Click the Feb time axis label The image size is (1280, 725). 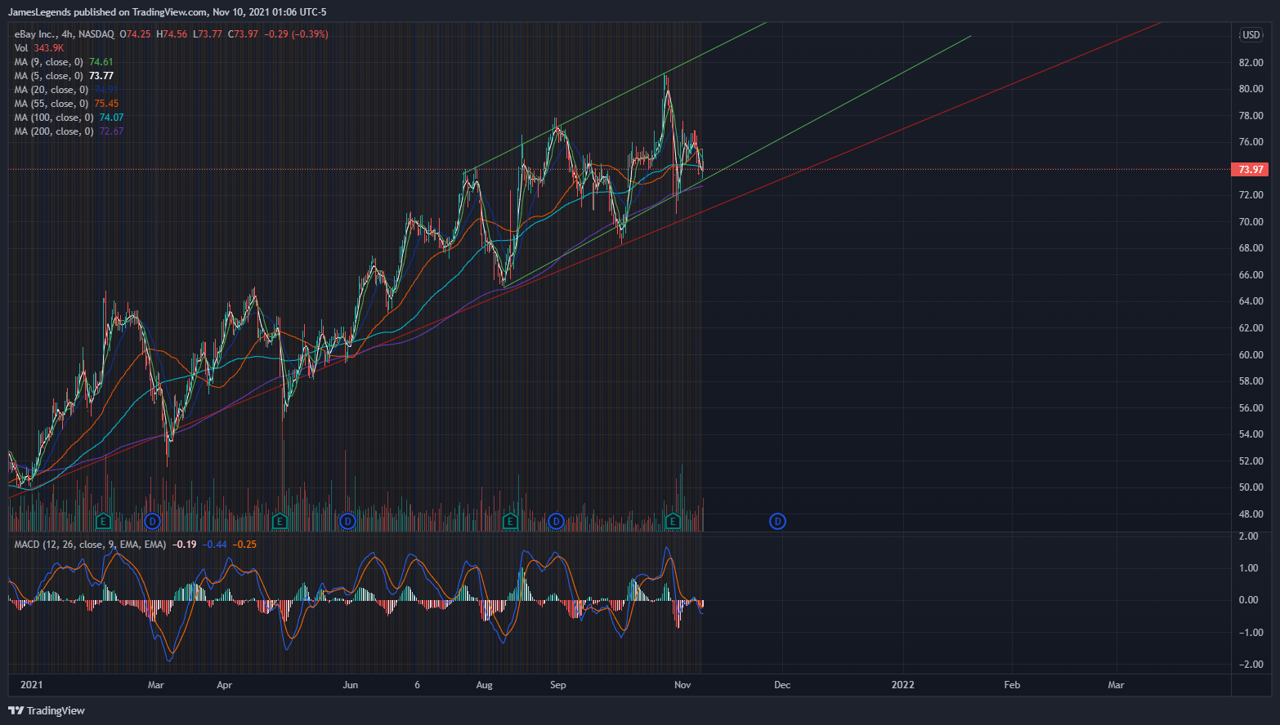tap(1012, 685)
